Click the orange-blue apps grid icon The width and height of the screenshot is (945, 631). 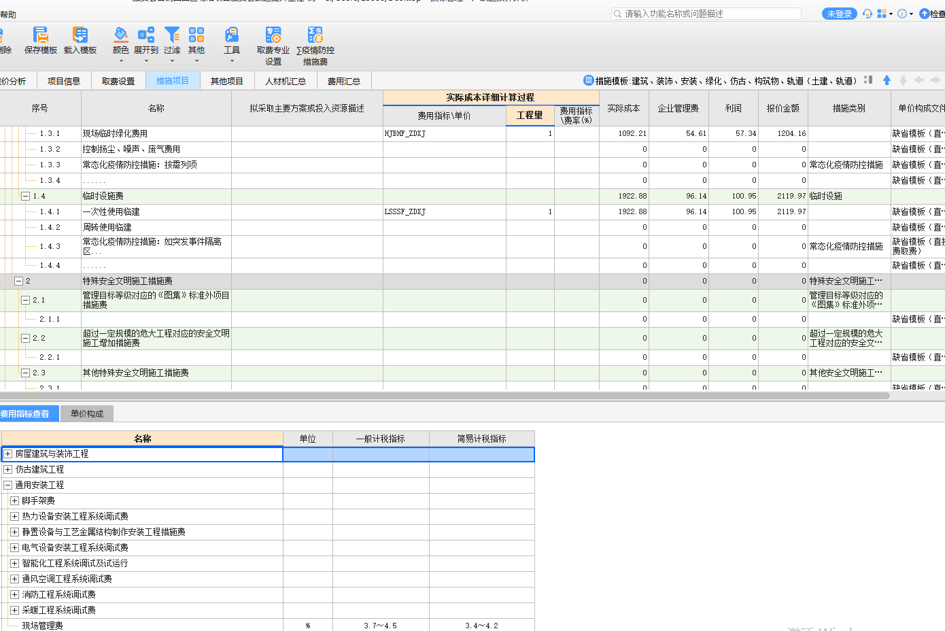pyautogui.click(x=882, y=14)
